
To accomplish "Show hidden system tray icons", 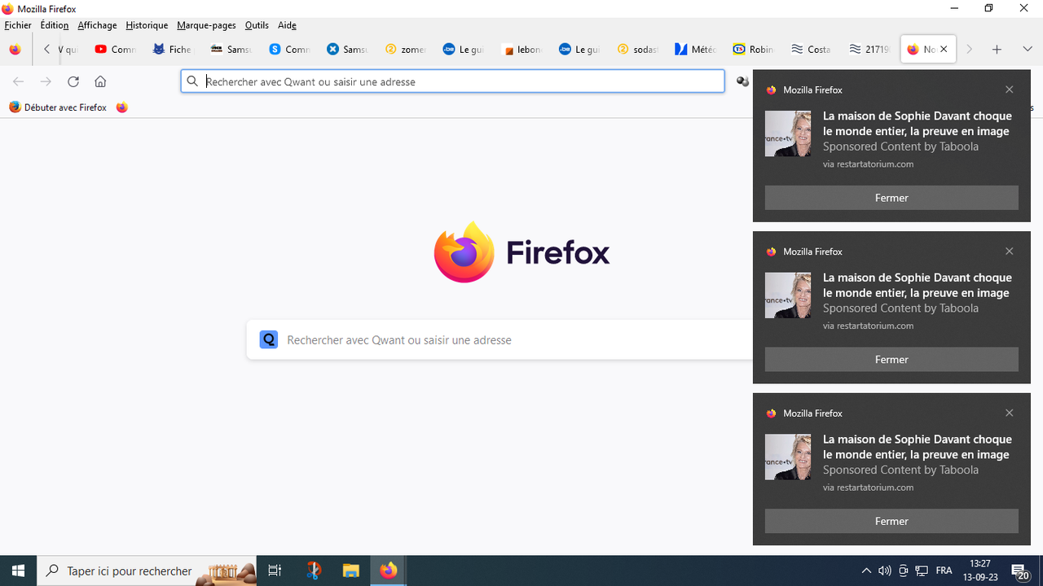I will coord(866,571).
